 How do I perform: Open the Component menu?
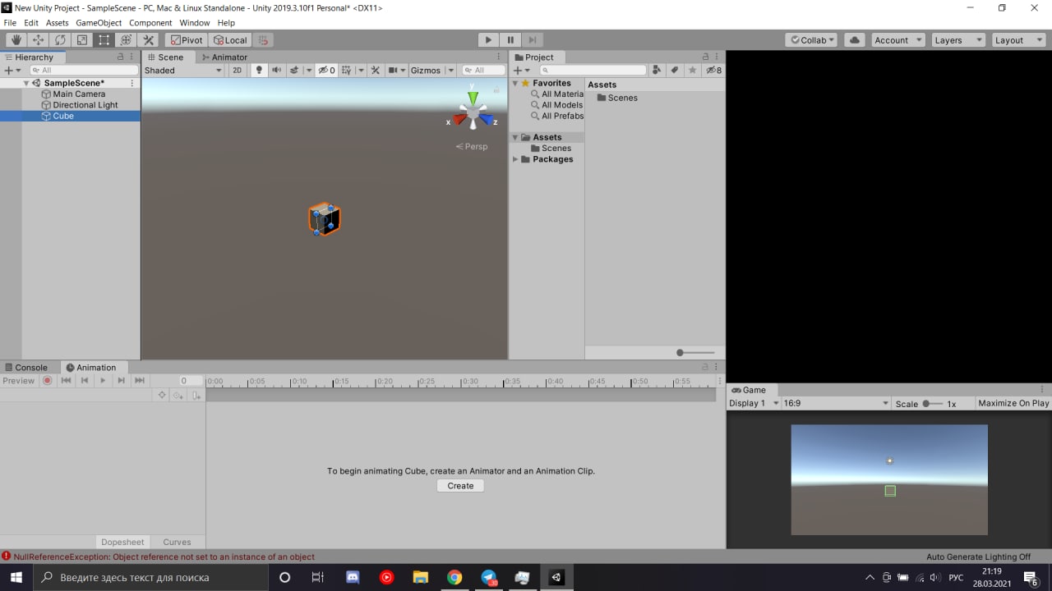[x=150, y=23]
